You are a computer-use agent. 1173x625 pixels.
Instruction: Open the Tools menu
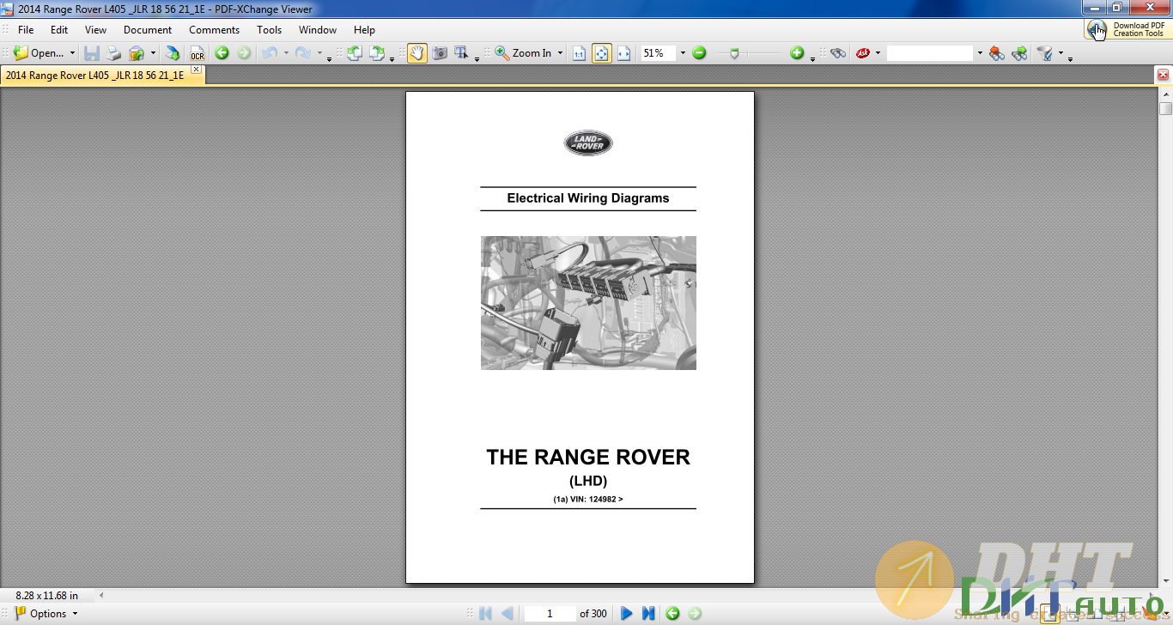tap(270, 29)
